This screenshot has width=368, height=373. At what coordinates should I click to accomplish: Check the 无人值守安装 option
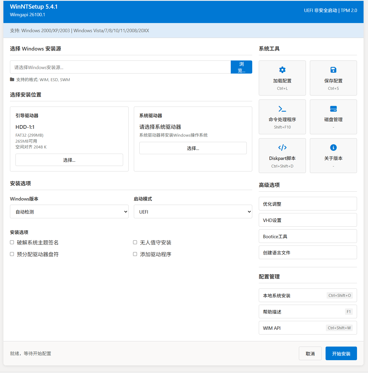click(135, 242)
